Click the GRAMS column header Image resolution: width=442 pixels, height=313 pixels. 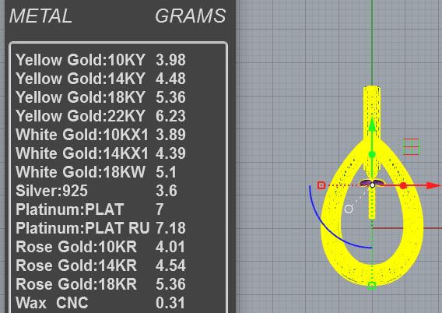[191, 16]
